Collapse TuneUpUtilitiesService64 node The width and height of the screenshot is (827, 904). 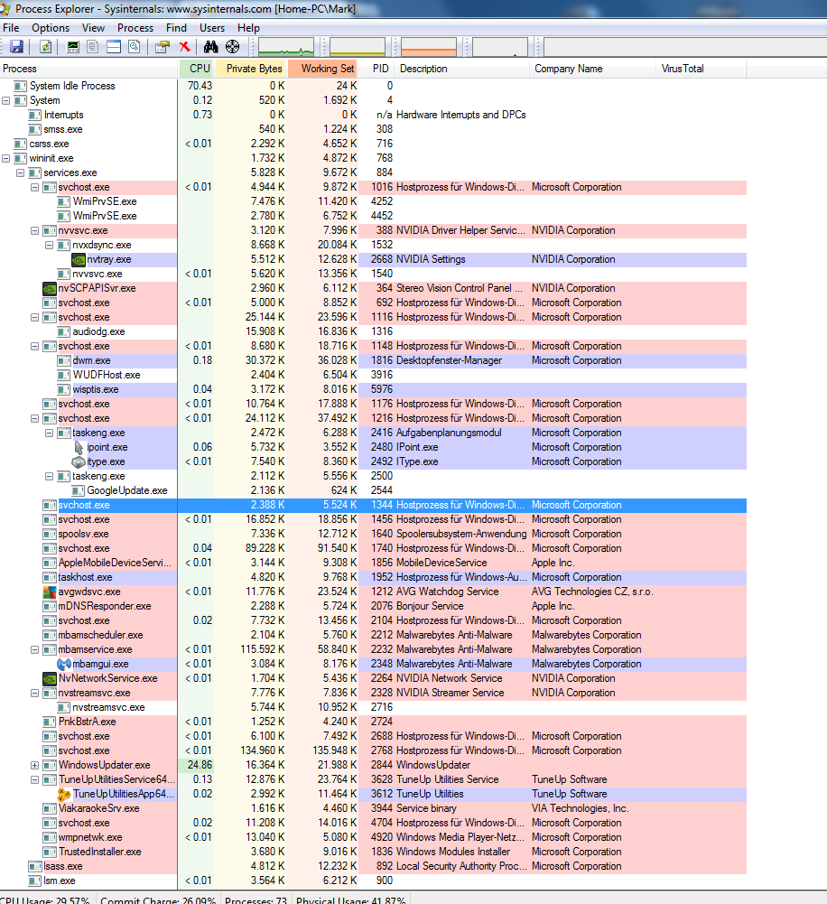tap(34, 779)
